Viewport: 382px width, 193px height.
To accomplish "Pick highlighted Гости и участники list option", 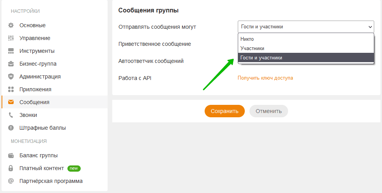I will pos(261,57).
